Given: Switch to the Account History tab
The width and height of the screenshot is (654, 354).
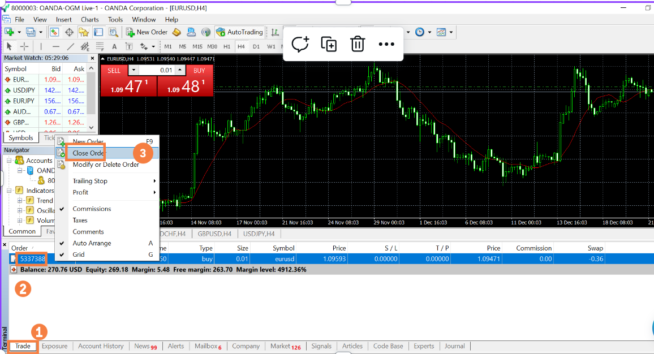Looking at the screenshot, I should tap(101, 346).
